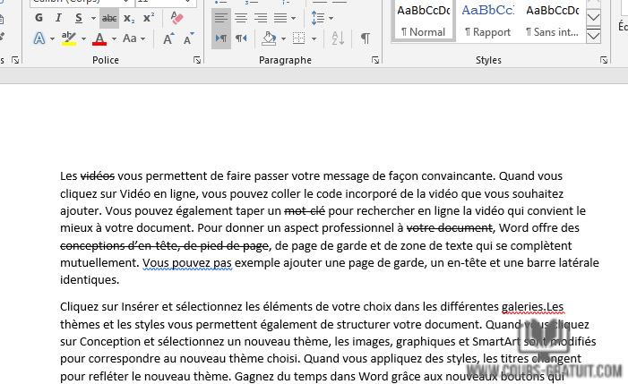Toggle bold formatting (G button)
Image resolution: width=628 pixels, height=384 pixels.
click(39, 18)
